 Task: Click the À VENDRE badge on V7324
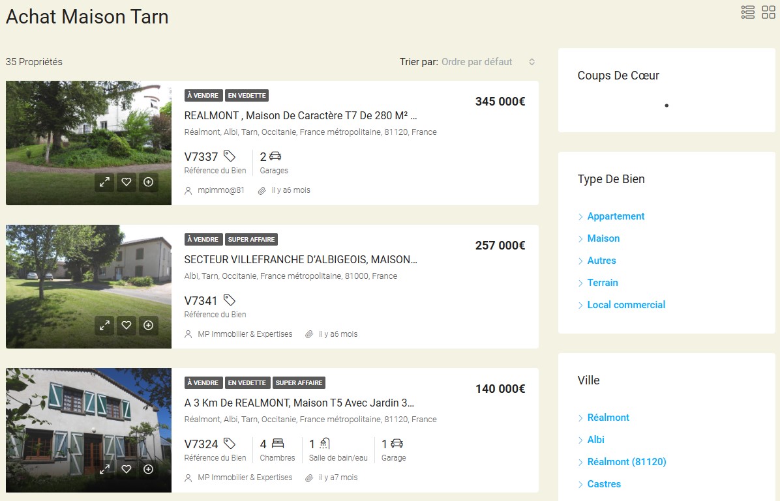(203, 382)
